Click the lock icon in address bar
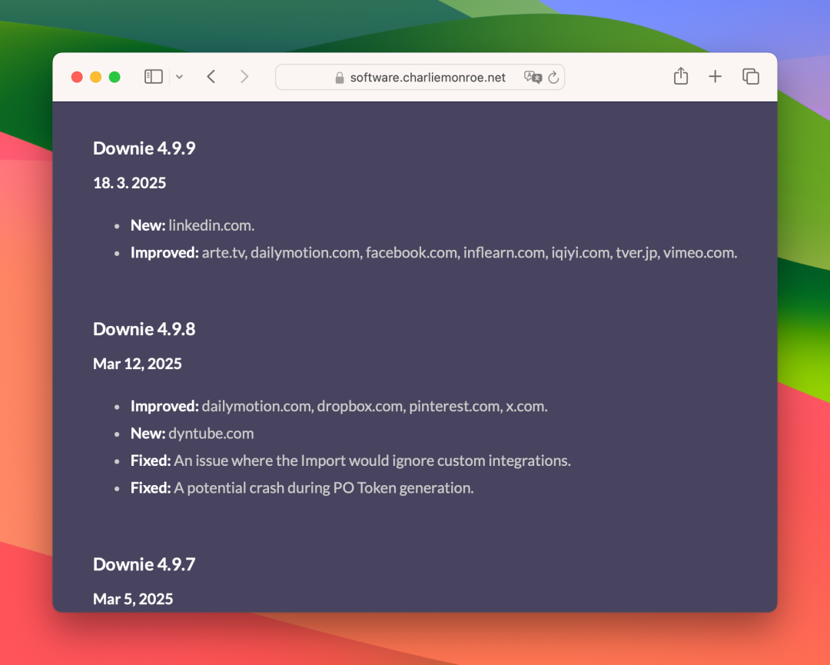830x665 pixels. [340, 78]
